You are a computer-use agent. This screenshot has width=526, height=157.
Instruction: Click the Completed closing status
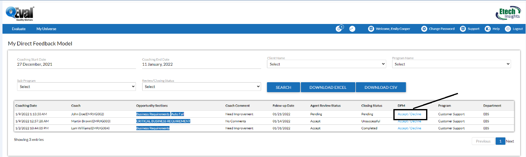tap(369, 128)
